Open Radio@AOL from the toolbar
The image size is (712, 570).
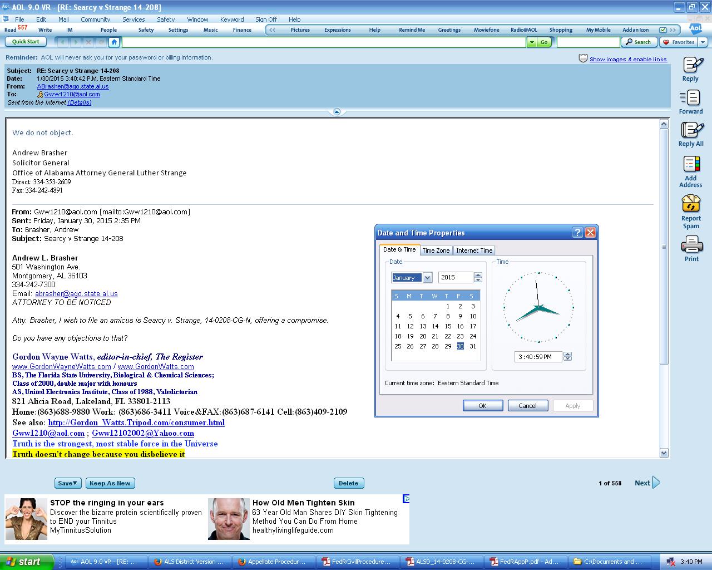click(x=524, y=30)
